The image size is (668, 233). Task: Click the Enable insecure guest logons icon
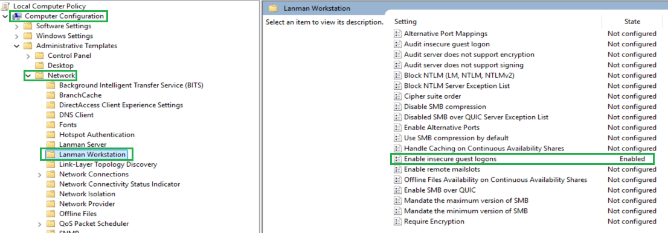pyautogui.click(x=397, y=159)
